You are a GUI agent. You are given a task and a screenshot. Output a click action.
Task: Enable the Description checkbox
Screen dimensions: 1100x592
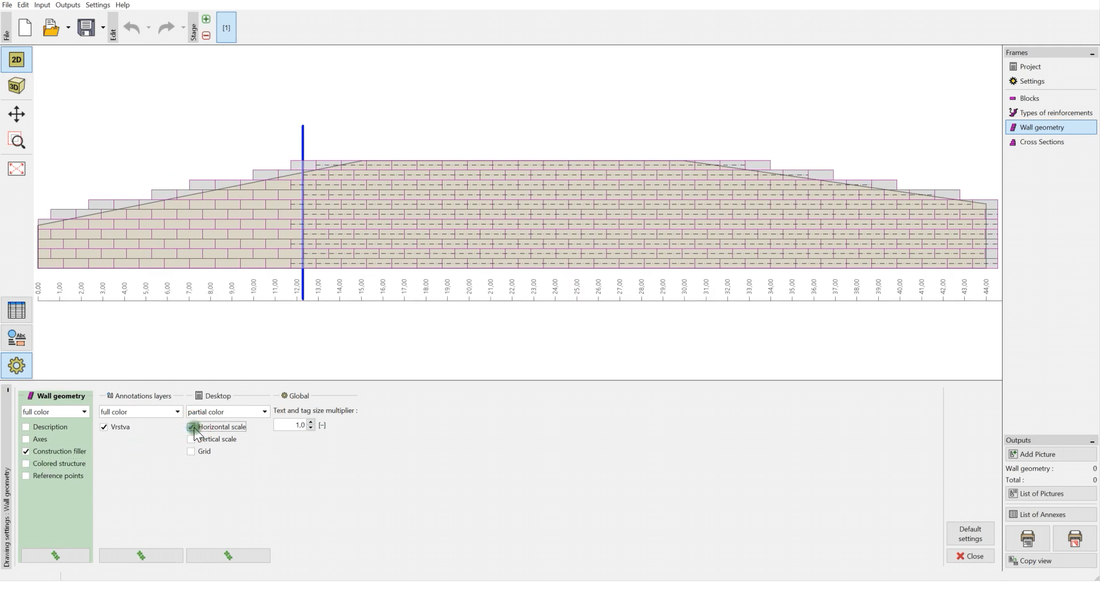click(x=26, y=427)
